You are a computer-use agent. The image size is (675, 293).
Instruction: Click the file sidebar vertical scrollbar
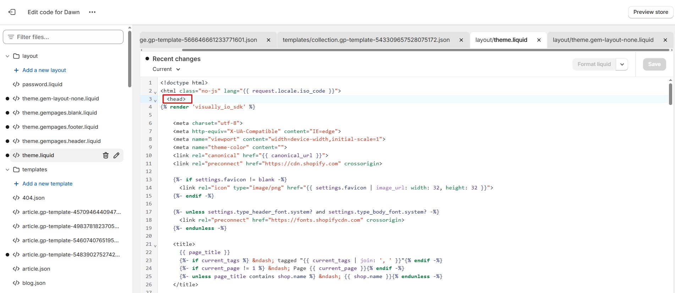coord(130,59)
